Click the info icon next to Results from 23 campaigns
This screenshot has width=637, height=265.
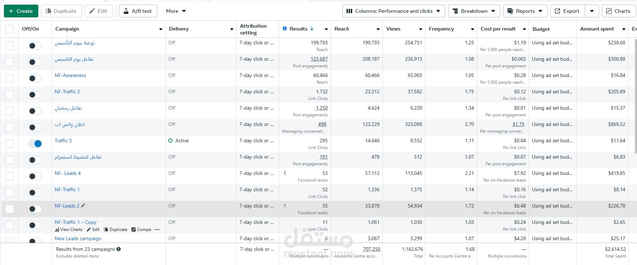point(119,249)
